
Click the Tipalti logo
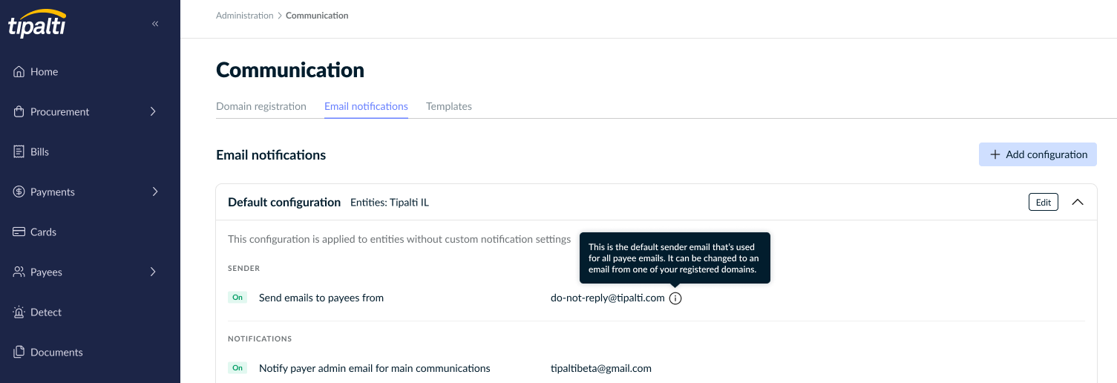coord(37,24)
